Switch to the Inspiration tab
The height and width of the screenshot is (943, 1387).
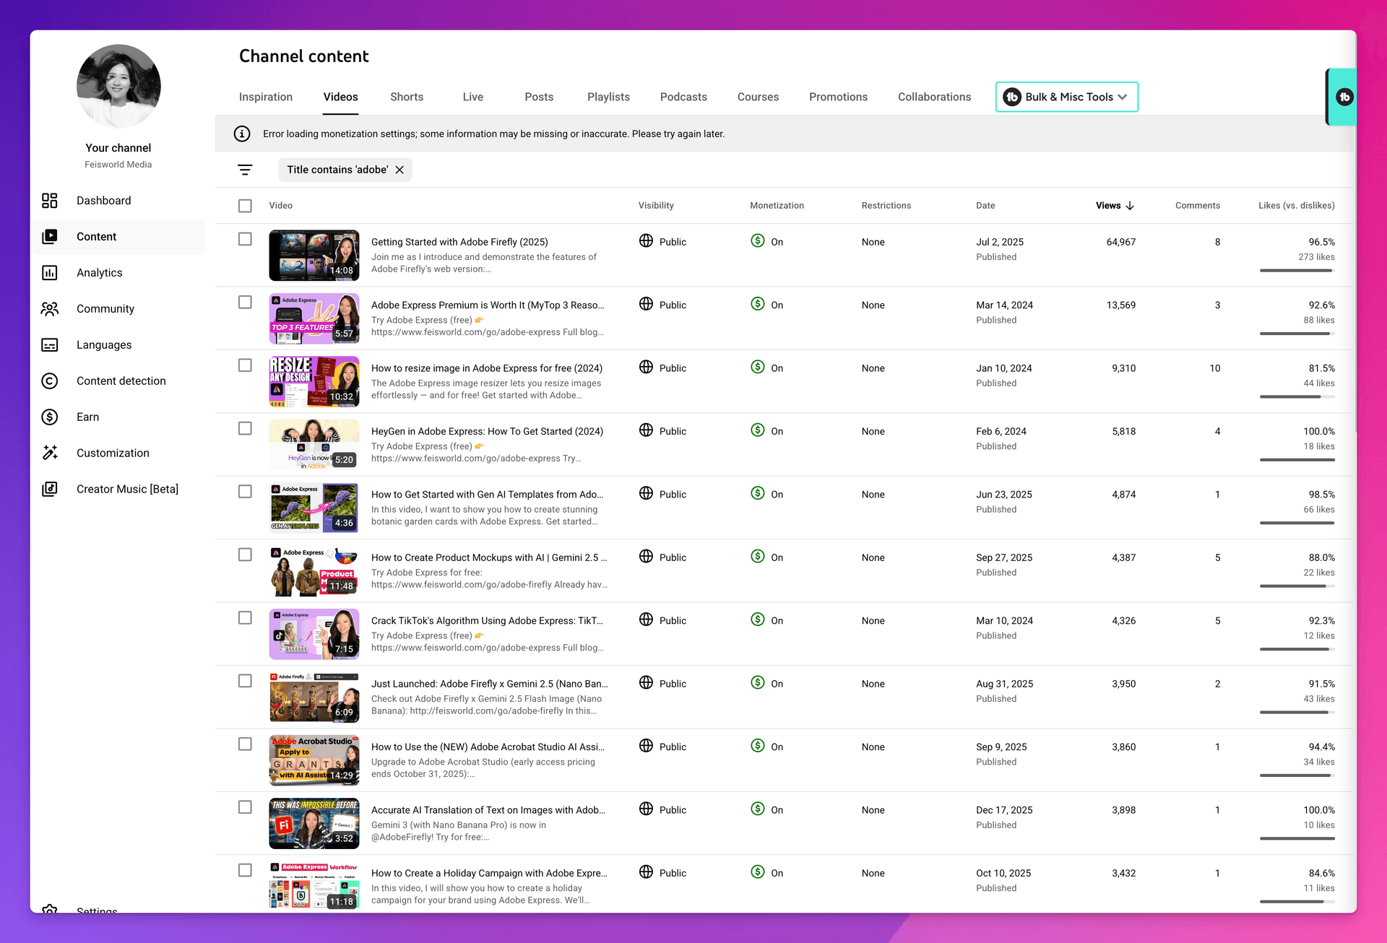pos(266,97)
